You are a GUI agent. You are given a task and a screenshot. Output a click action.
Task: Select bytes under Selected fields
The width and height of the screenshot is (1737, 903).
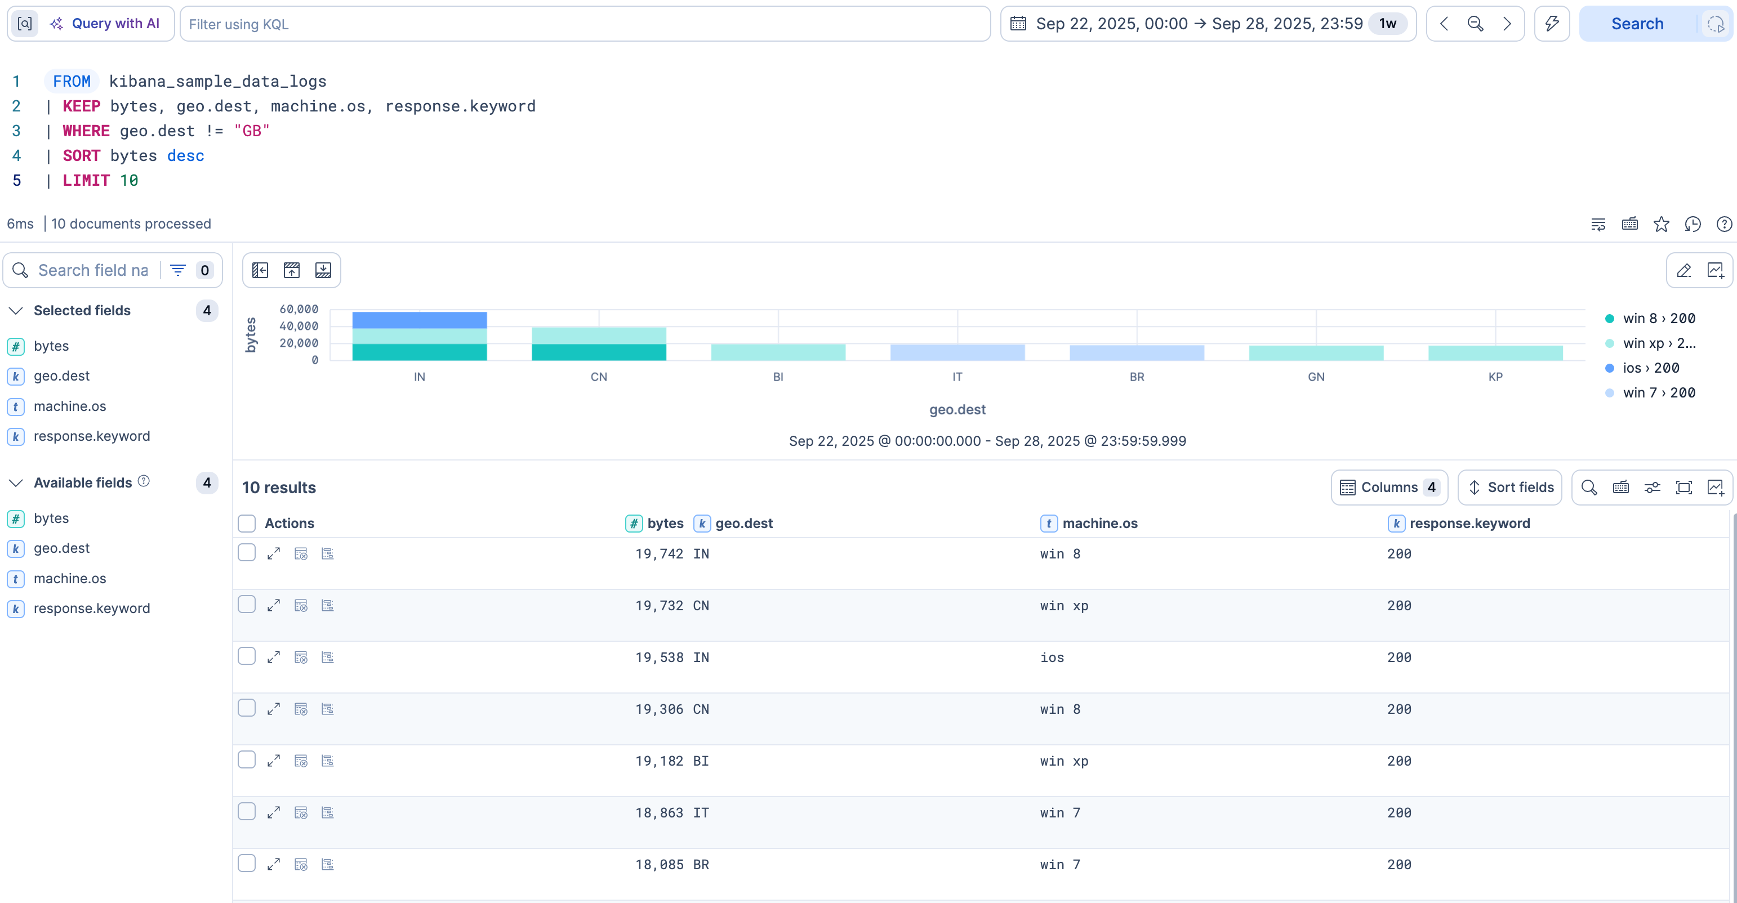pyautogui.click(x=51, y=346)
